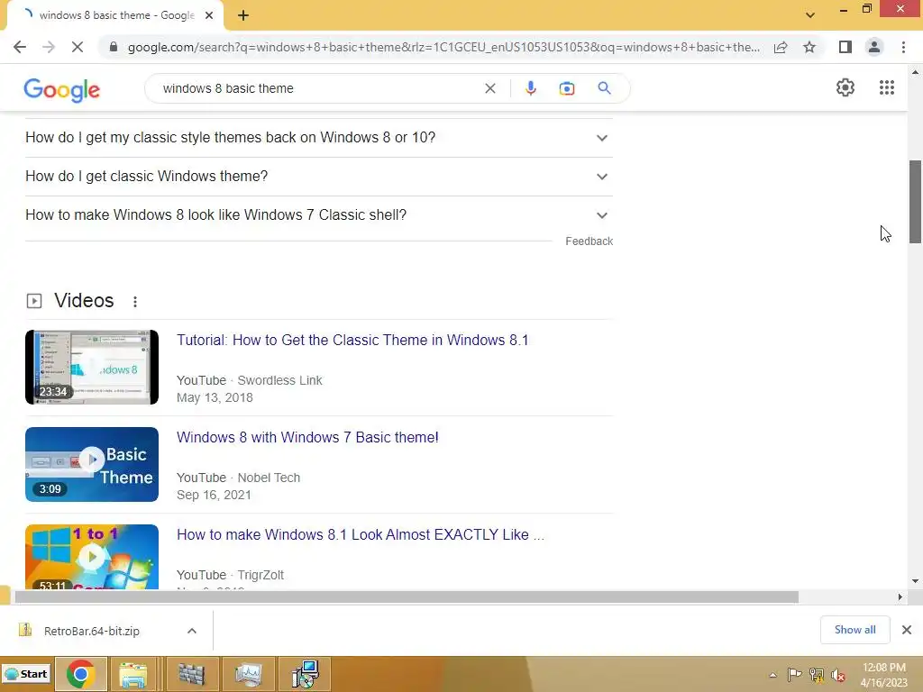Open Google quick settings gear
Image resolution: width=923 pixels, height=692 pixels.
pos(845,87)
